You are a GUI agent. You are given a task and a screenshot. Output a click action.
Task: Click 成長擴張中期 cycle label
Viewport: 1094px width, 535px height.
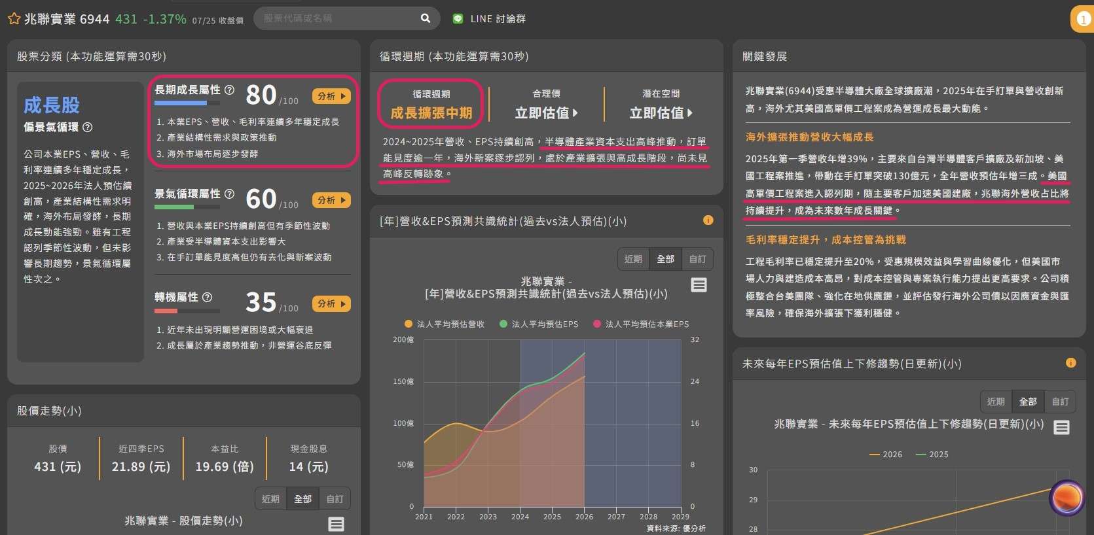click(431, 113)
